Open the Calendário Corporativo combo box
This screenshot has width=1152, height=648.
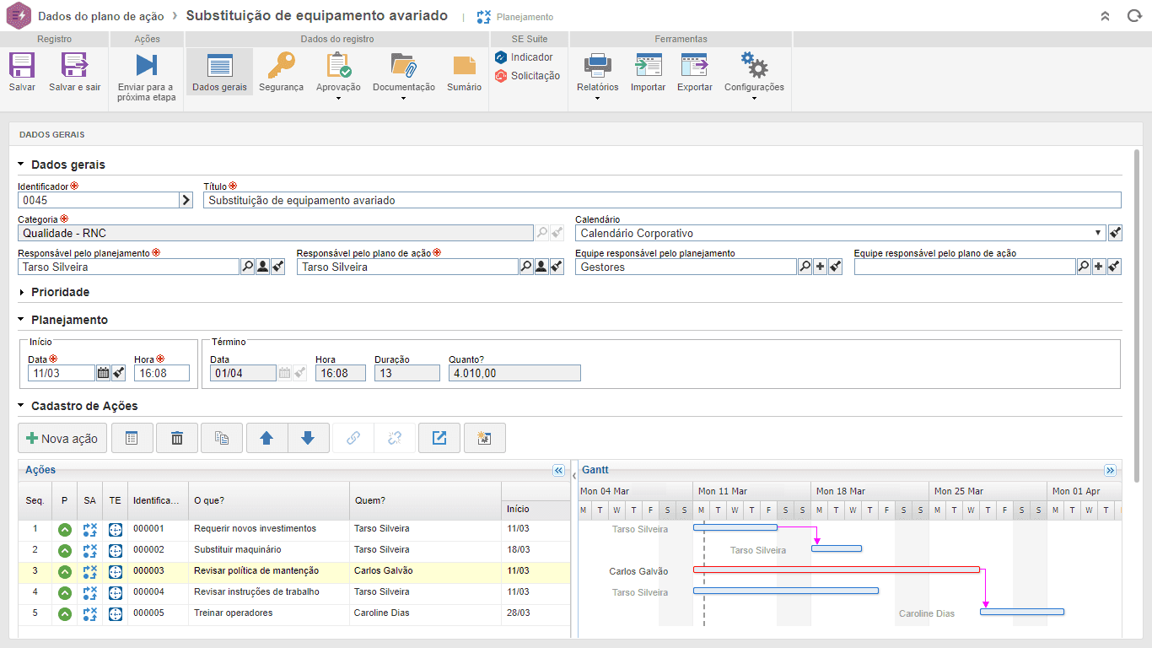click(841, 233)
